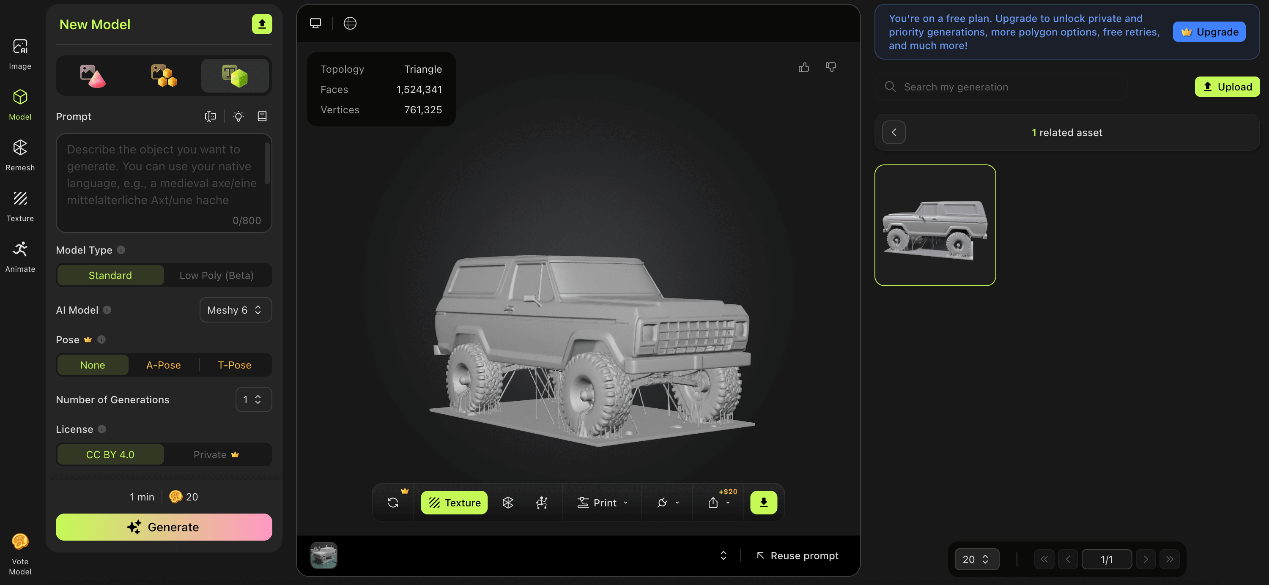1269x585 pixels.
Task: Click the remesh icon next to Texture button
Action: point(507,502)
